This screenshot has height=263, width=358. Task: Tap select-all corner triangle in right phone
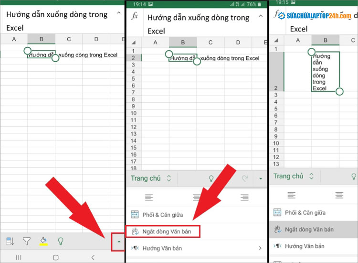(276, 40)
